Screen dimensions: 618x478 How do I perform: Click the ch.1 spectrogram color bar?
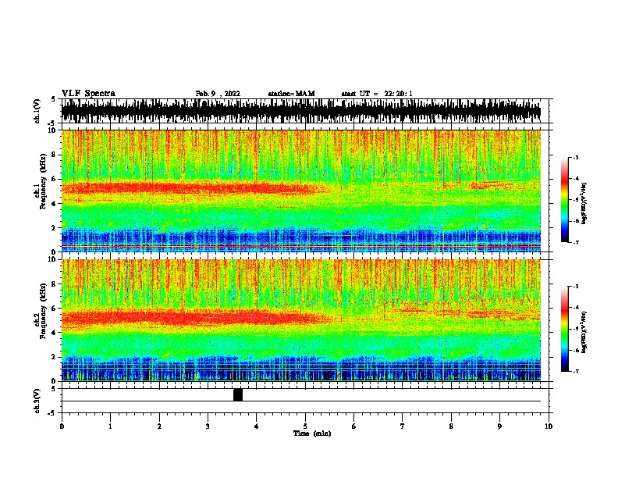[x=564, y=200]
